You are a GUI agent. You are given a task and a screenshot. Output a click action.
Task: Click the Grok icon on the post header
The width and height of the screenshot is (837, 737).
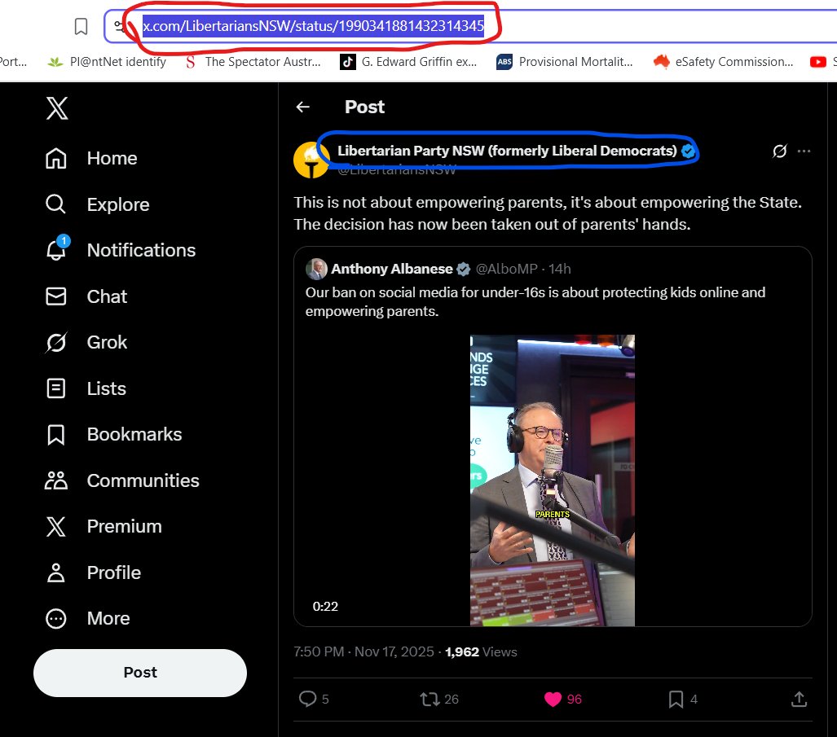[779, 151]
